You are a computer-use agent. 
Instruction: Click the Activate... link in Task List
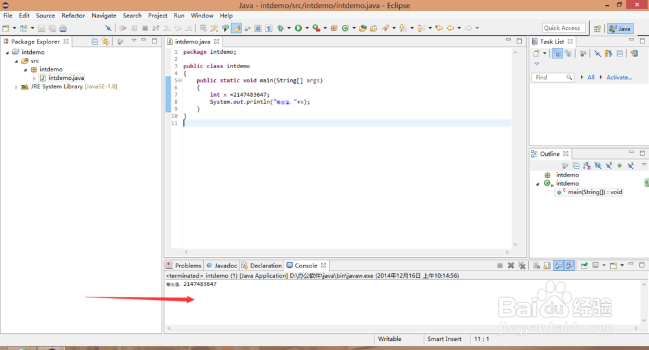(x=619, y=77)
